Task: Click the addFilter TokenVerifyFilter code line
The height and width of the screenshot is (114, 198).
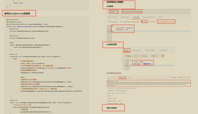Action: pos(46,87)
